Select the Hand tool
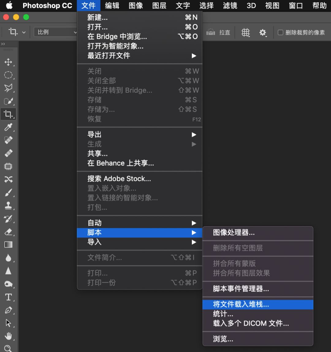This screenshot has width=331, height=352. (9, 336)
